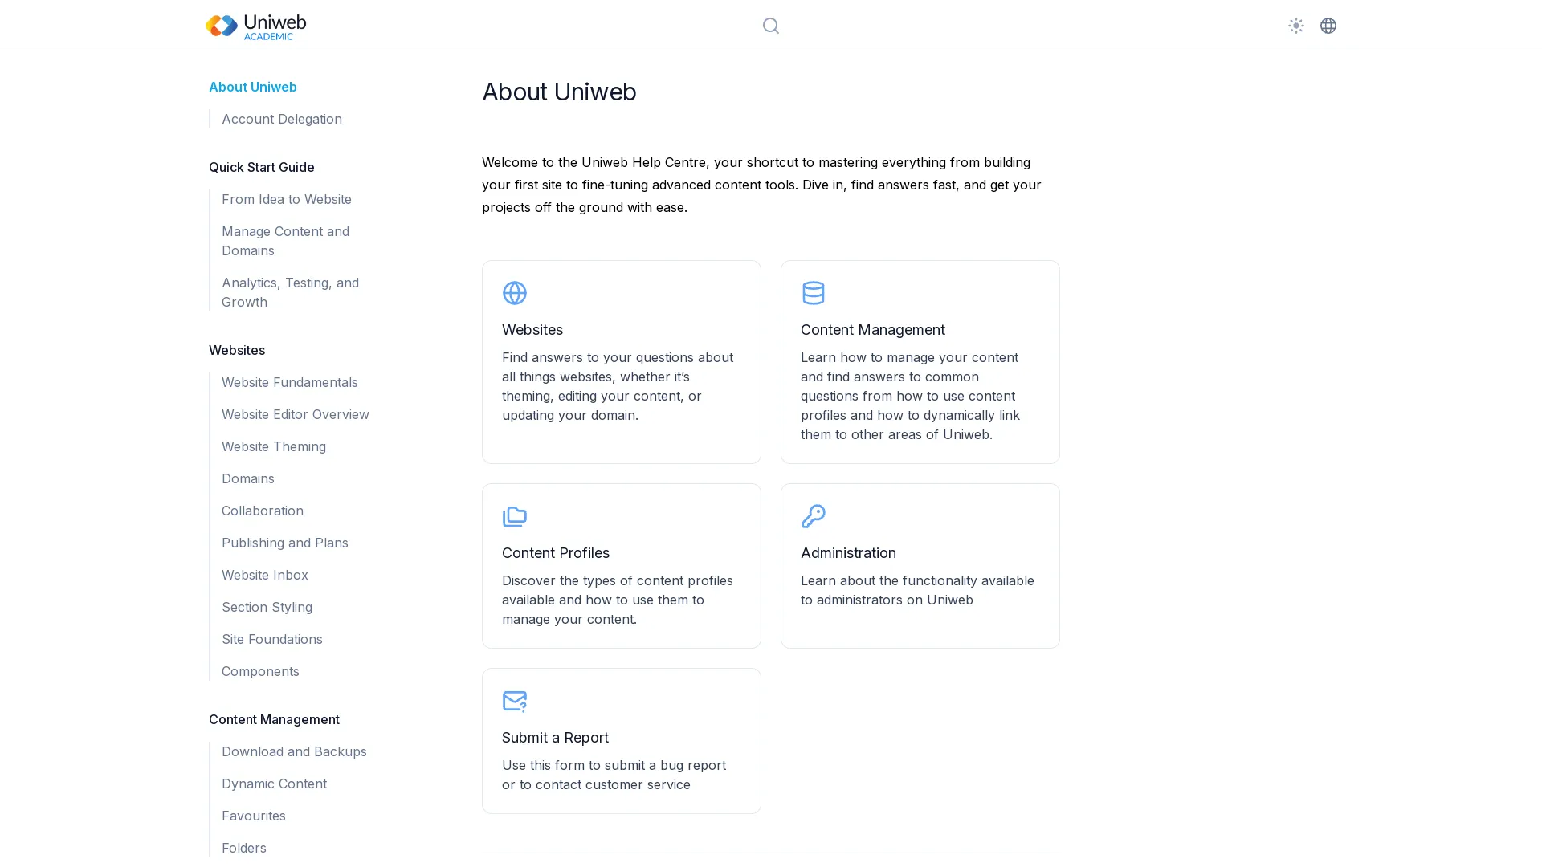
Task: Open the Submit a Report form
Action: [x=621, y=740]
